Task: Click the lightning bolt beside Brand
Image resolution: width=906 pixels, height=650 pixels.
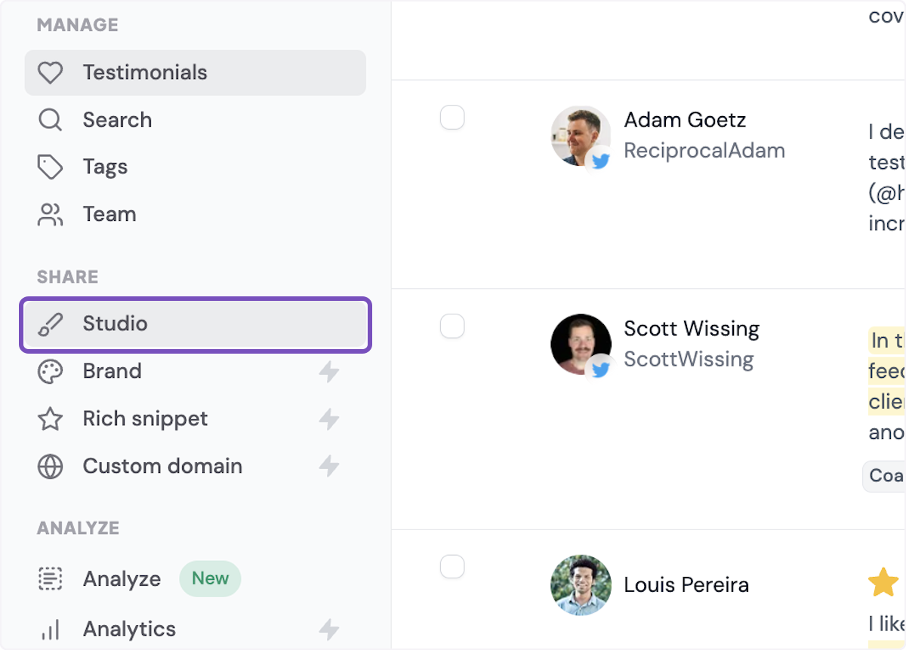Action: (328, 372)
